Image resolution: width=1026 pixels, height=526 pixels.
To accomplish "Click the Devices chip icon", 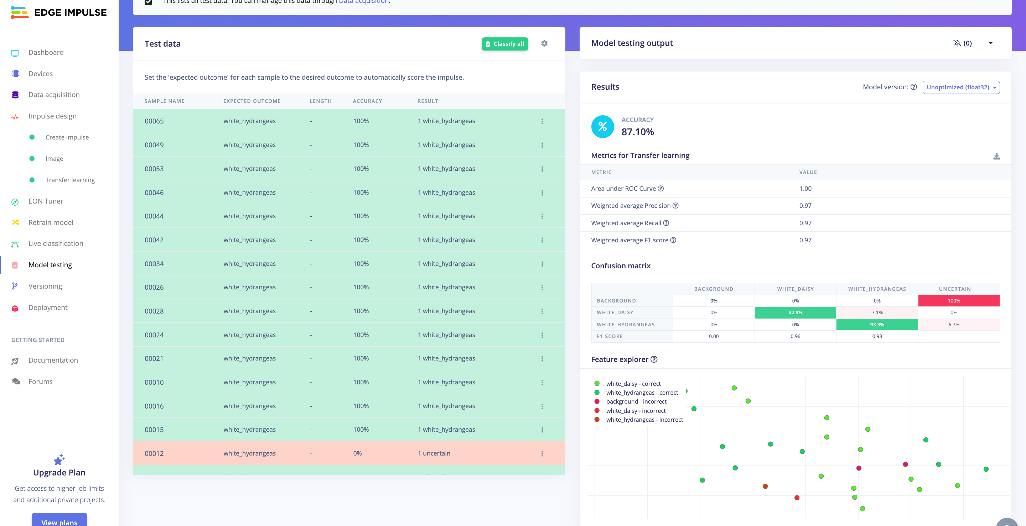I will pos(15,74).
